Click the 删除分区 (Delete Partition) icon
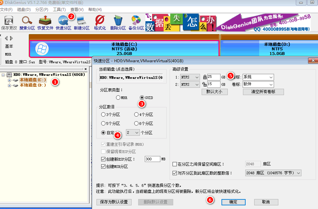 118,21
